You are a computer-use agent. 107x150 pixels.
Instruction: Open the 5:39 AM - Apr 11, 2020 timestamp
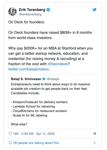tap(38, 134)
